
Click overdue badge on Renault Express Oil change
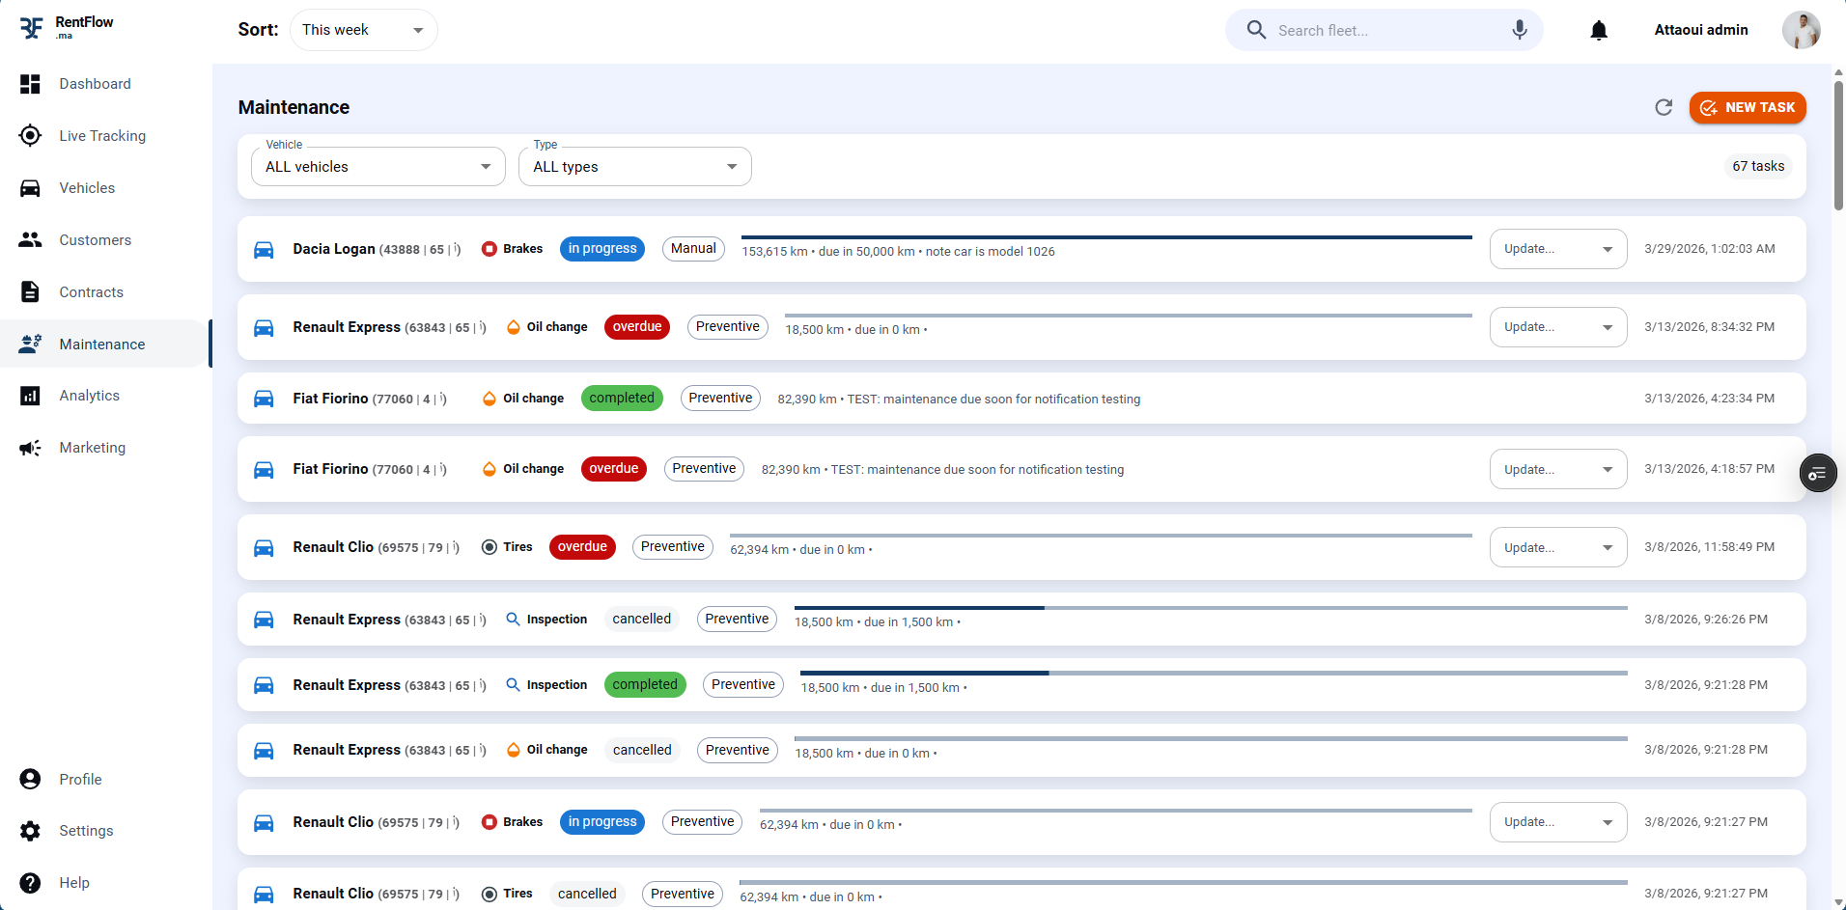click(x=637, y=327)
